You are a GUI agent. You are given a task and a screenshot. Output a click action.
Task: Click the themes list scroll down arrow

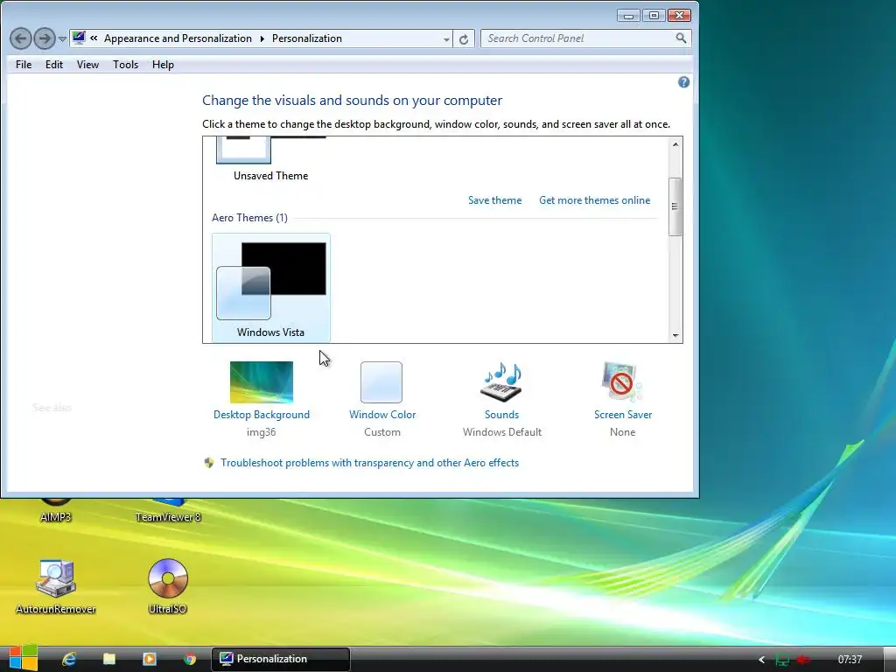tap(675, 335)
